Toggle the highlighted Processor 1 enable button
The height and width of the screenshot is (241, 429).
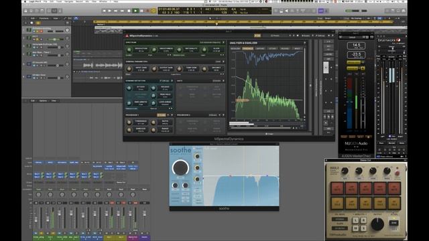click(x=161, y=115)
